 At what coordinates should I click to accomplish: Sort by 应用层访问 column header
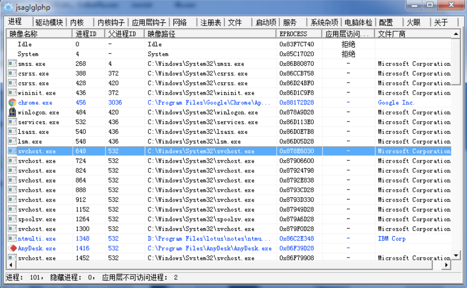coord(349,34)
